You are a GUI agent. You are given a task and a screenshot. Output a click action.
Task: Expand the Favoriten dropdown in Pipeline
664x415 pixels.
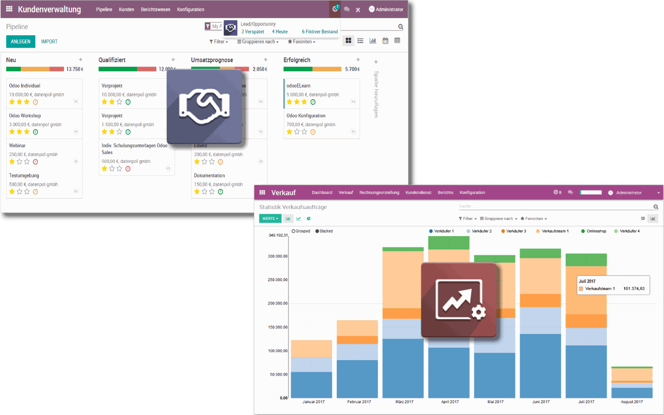[302, 41]
